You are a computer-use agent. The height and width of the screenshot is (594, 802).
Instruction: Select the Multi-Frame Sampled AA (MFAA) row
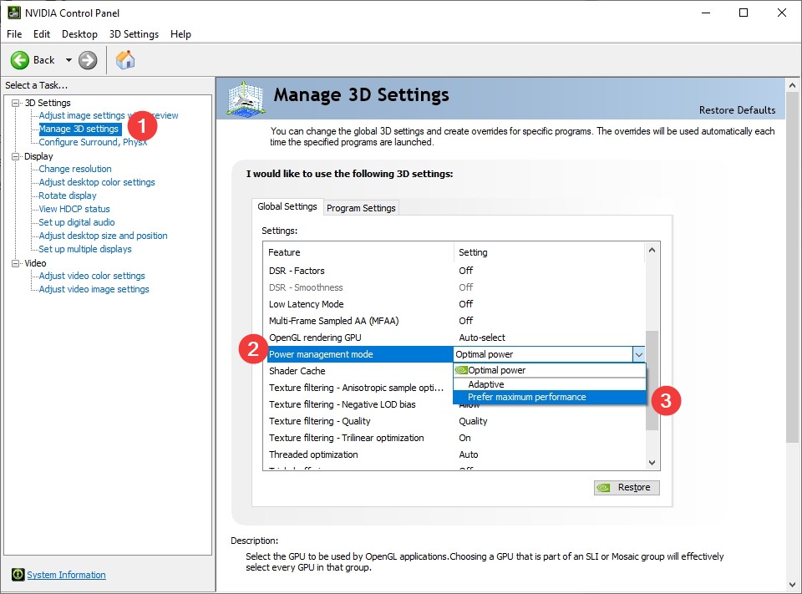(455, 321)
